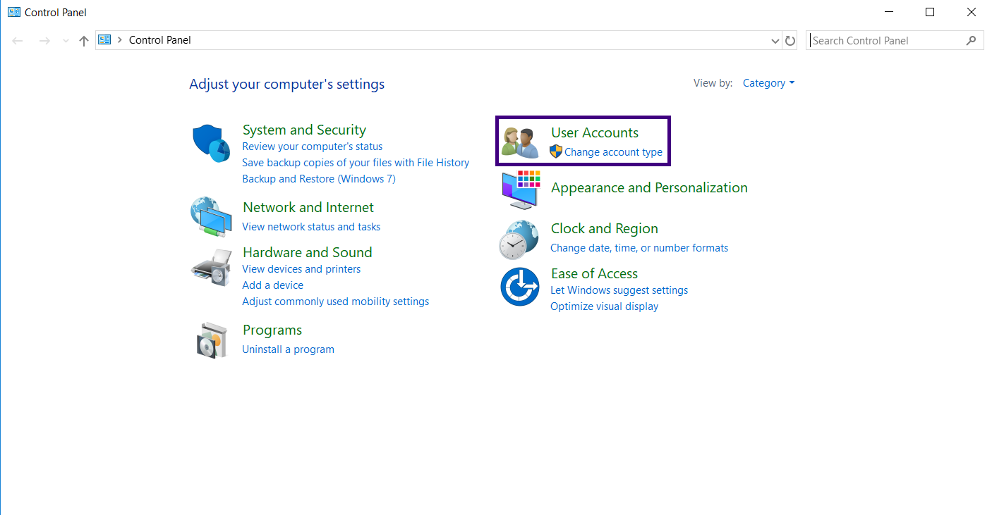Expand the address bar history dropdown
The width and height of the screenshot is (992, 515).
click(x=776, y=41)
